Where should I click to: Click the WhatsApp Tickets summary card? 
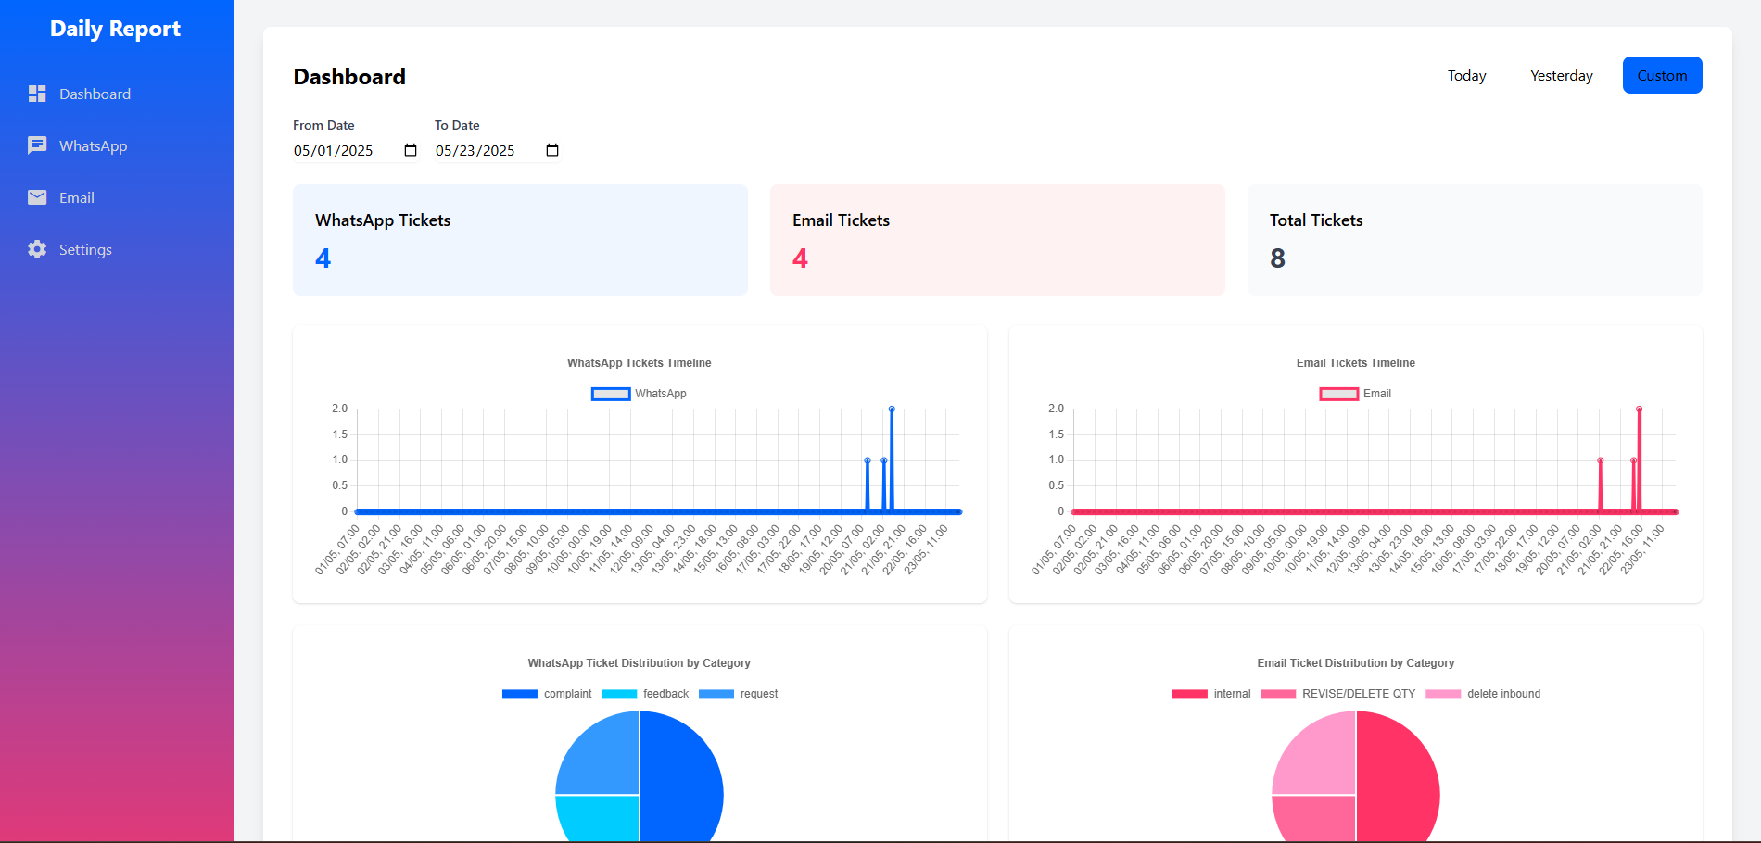[519, 239]
